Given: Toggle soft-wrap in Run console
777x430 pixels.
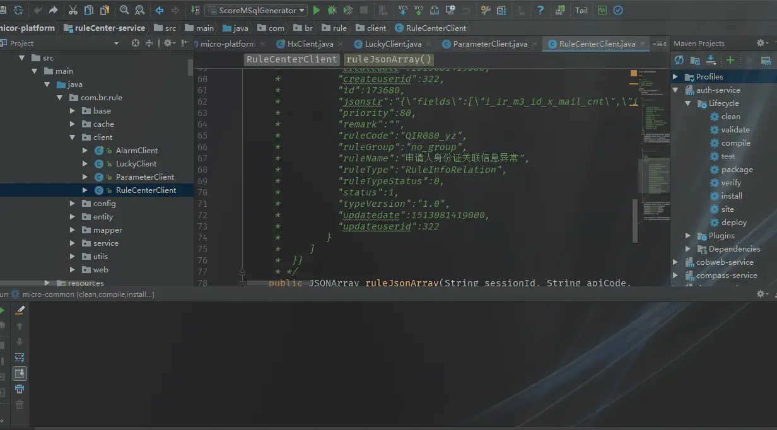Looking at the screenshot, I should [20, 357].
